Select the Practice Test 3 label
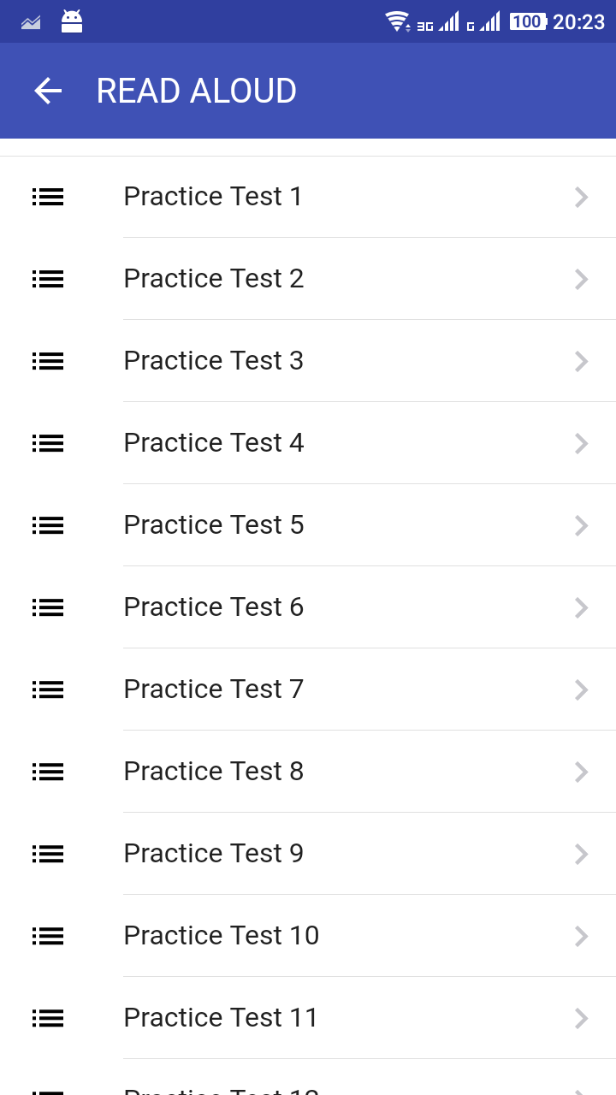Viewport: 616px width, 1095px height. [x=213, y=361]
